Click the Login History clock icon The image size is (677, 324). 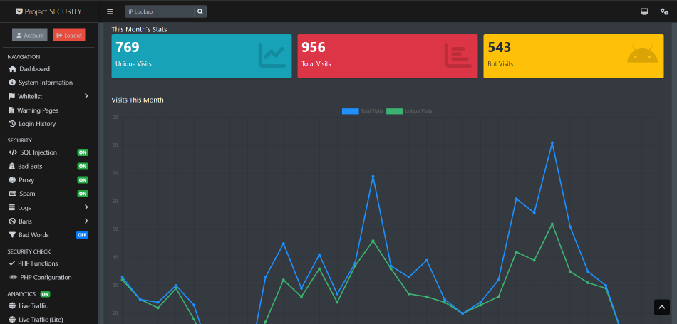[x=12, y=124]
